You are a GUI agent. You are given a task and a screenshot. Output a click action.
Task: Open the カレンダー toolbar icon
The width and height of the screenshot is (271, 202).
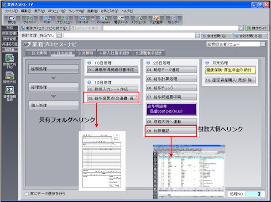[x=174, y=20]
